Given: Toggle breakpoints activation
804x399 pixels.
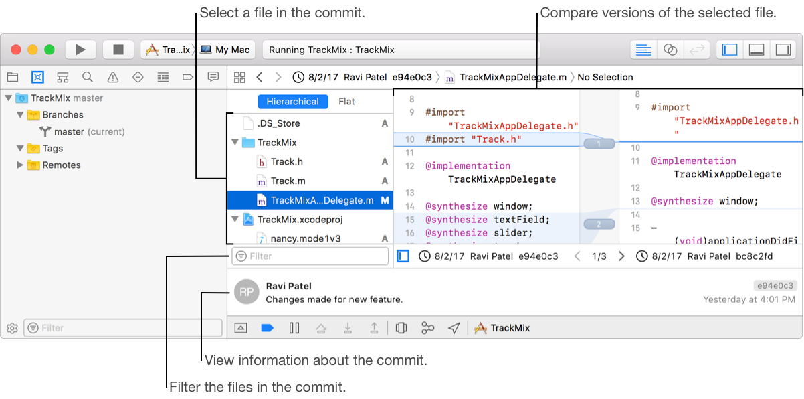Looking at the screenshot, I should 267,328.
